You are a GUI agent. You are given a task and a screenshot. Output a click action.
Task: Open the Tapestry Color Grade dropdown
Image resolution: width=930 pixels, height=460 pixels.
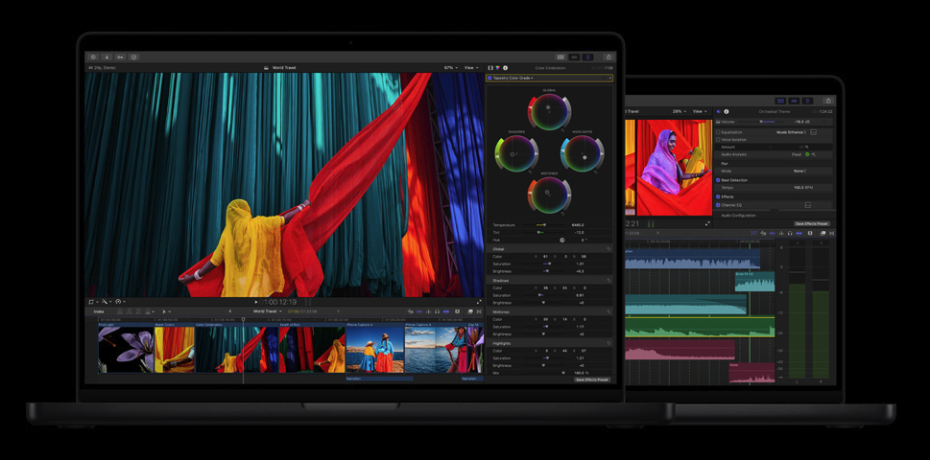click(x=513, y=79)
